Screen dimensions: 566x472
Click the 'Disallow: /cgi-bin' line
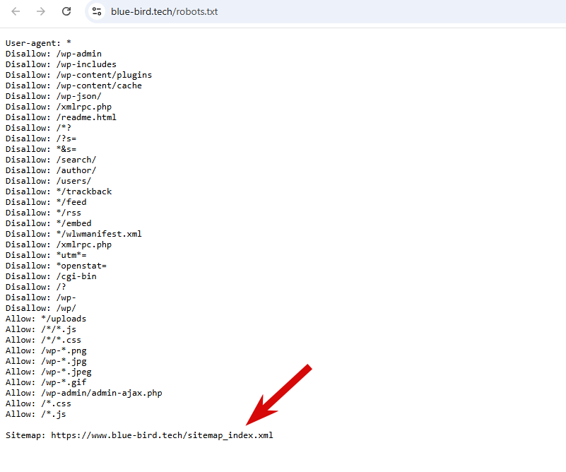click(x=51, y=276)
